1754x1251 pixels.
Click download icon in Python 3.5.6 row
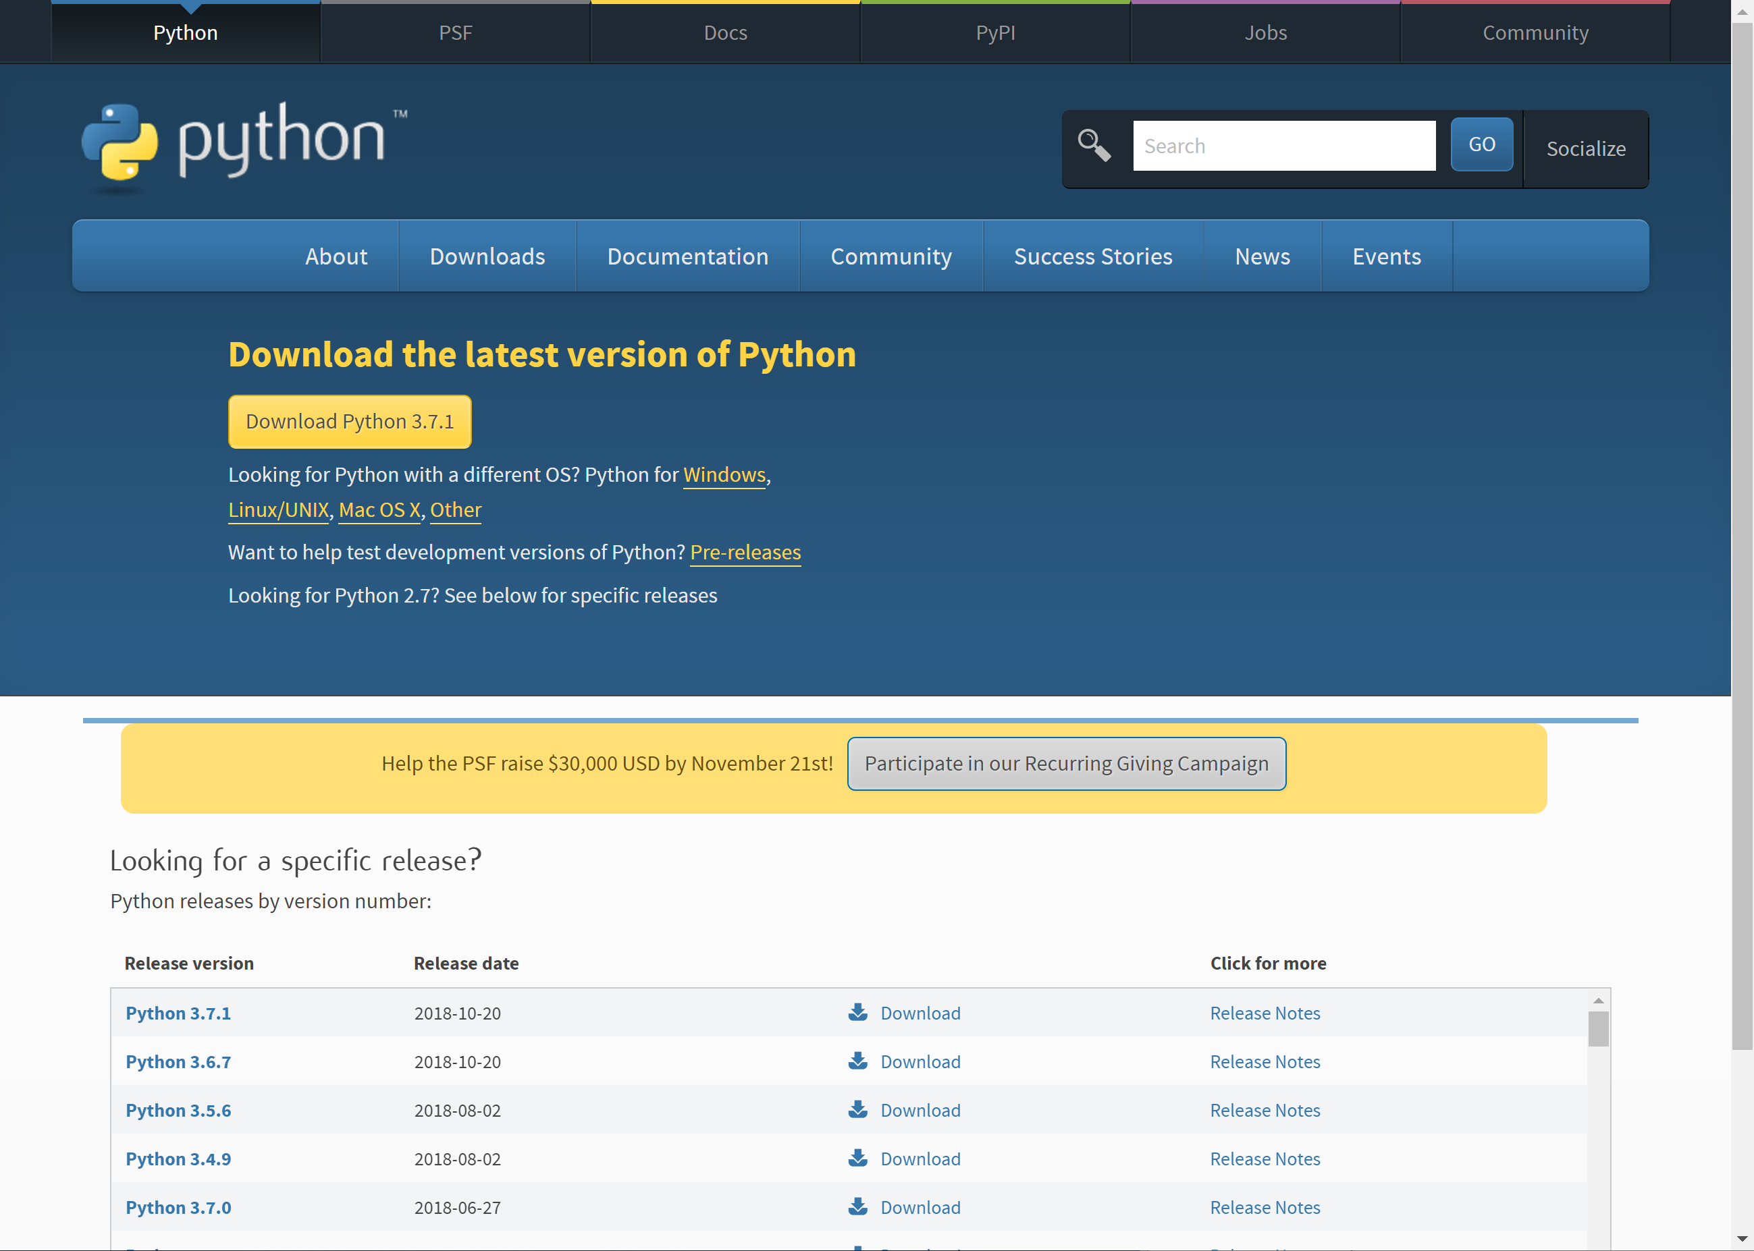tap(857, 1109)
